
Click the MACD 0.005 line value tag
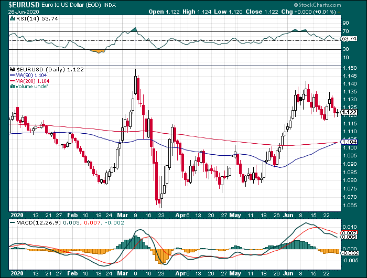349,237
